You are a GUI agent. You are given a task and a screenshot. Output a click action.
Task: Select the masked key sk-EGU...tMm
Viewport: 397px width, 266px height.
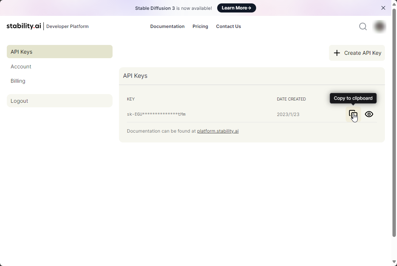[156, 114]
